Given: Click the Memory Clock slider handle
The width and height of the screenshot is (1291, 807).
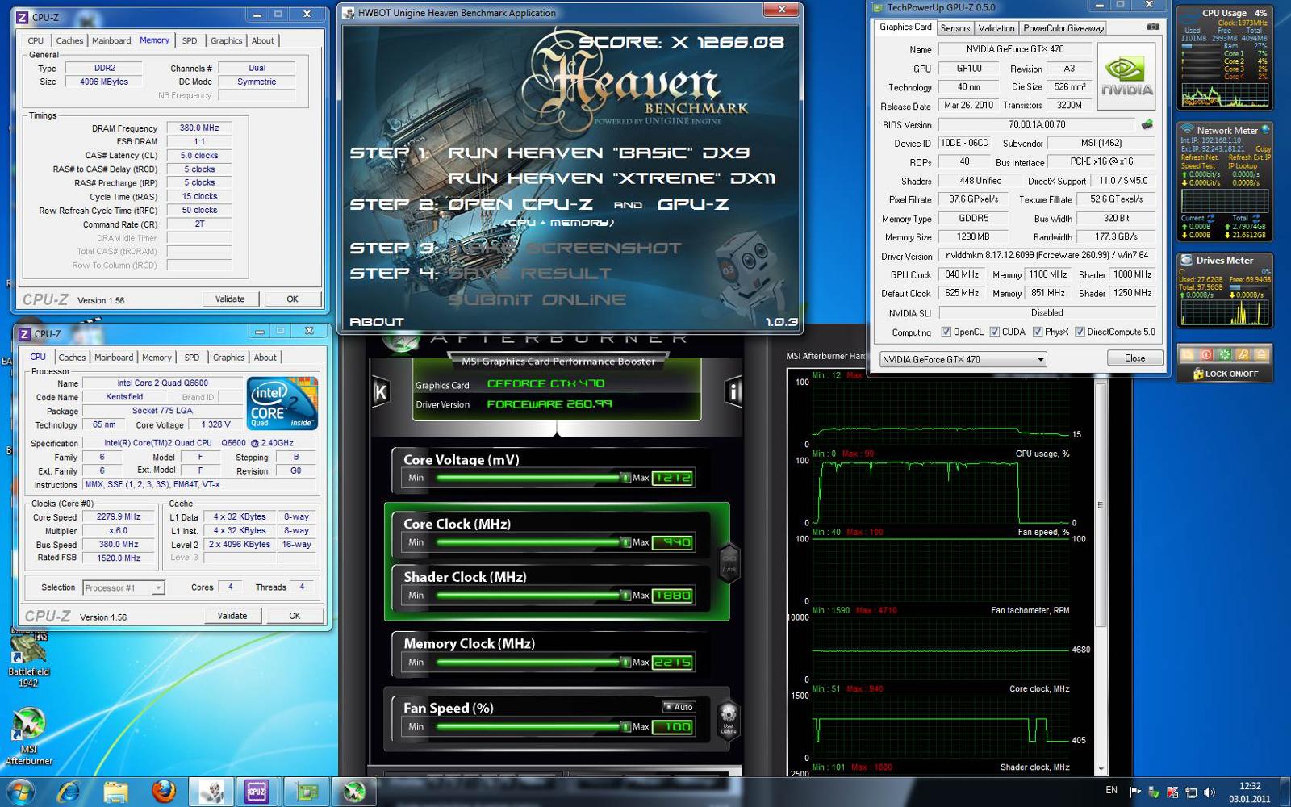Looking at the screenshot, I should [x=625, y=662].
